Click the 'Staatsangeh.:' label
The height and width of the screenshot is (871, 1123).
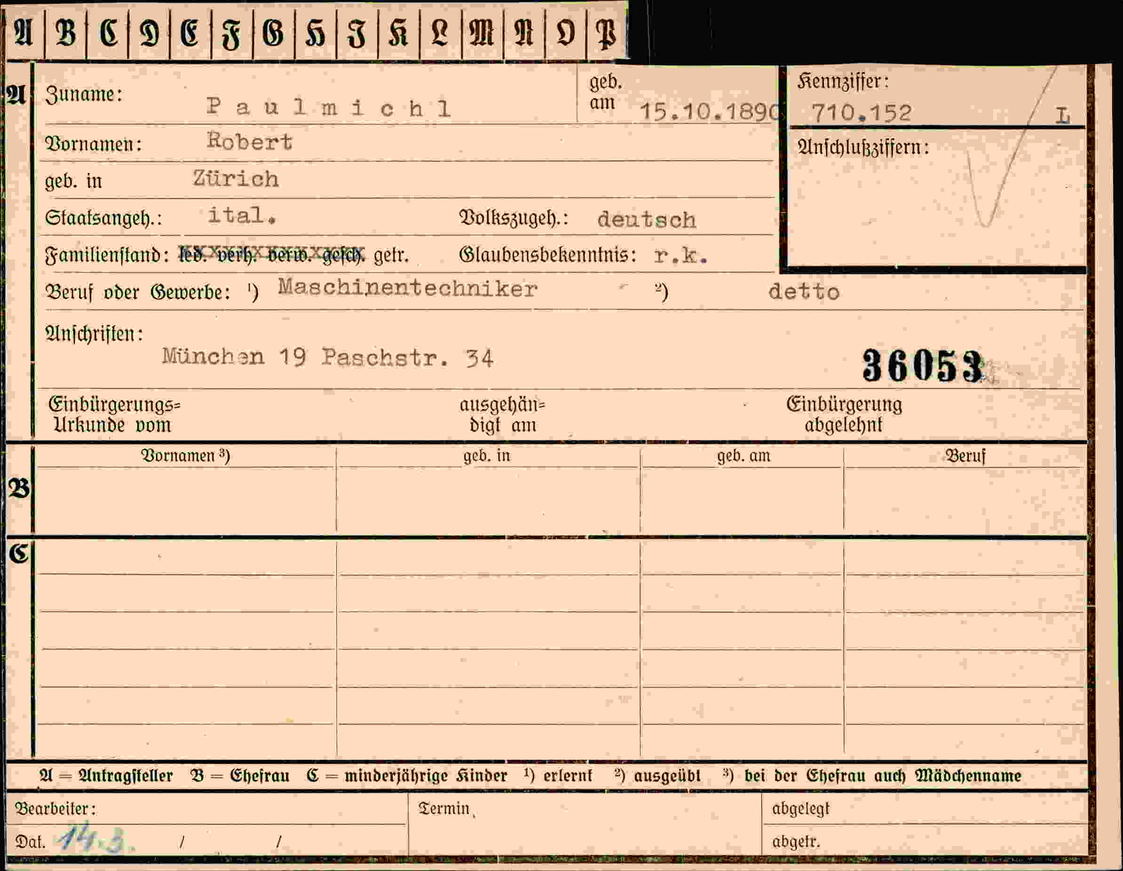103,219
